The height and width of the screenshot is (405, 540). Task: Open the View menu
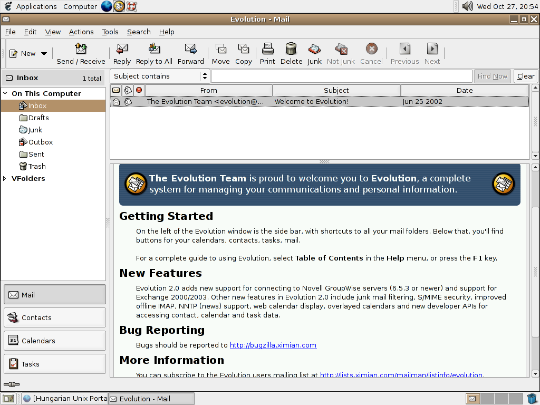[53, 32]
